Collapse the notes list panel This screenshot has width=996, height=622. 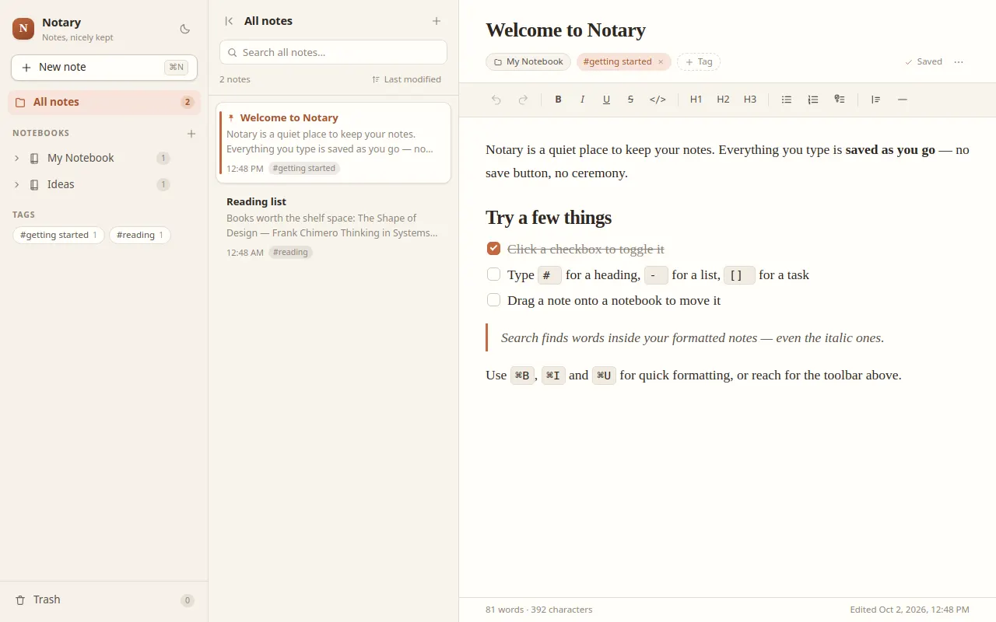tap(229, 21)
